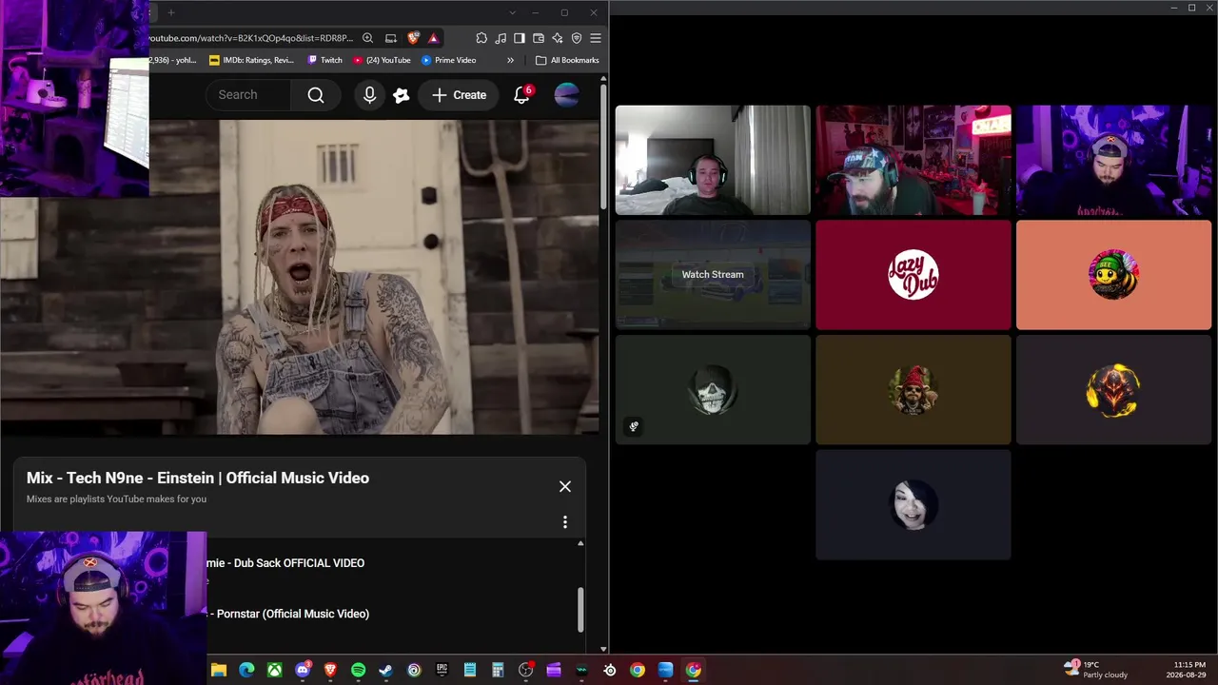Open Discord from the taskbar
Screen dimensions: 1218x685
(303, 670)
